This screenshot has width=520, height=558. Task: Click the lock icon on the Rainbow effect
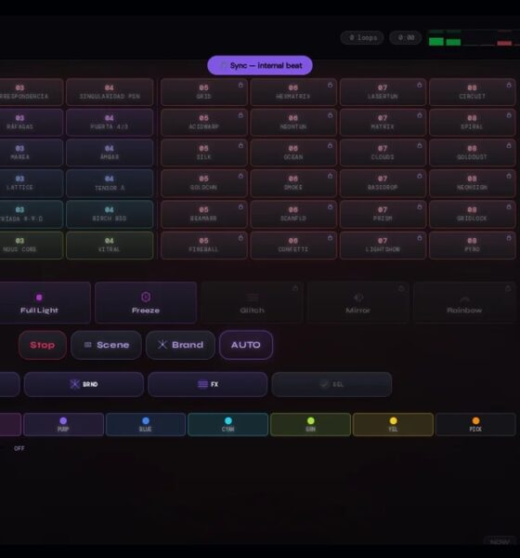508,288
